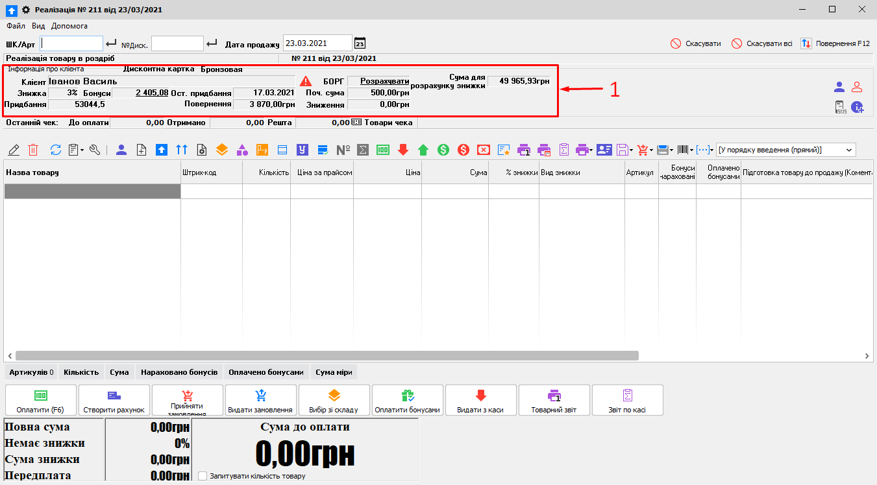
Task: Expand the shopping cart dropdown arrow
Action: pos(651,150)
